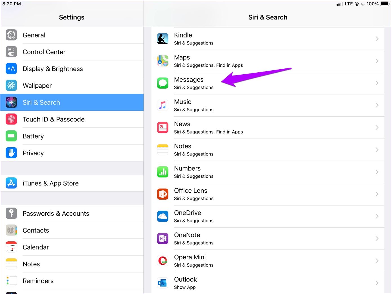Open Reminders settings label
392x294 pixels.
coord(38,281)
